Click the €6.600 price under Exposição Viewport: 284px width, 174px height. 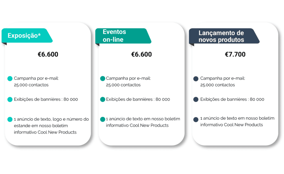[x=48, y=54]
